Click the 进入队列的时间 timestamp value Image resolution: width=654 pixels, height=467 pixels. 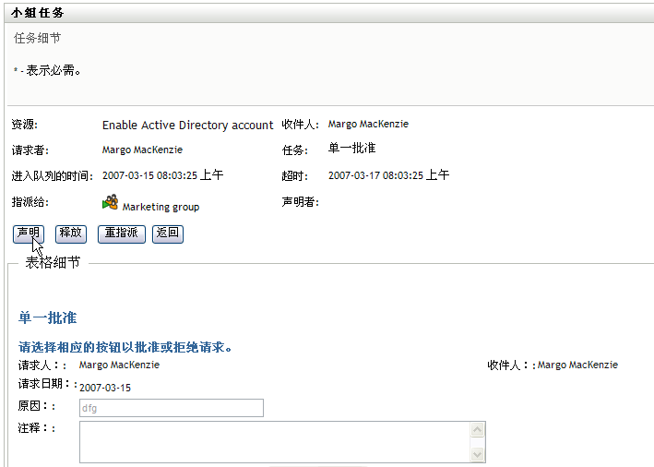[163, 174]
